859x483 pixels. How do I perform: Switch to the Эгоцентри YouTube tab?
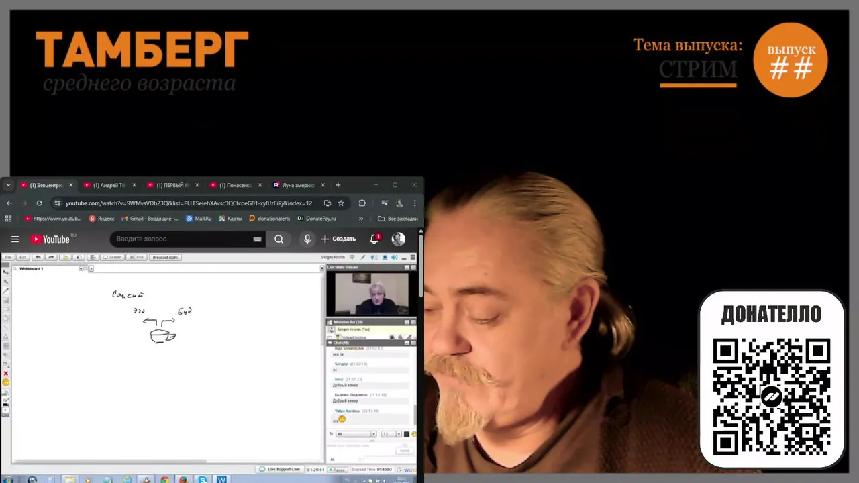(46, 185)
